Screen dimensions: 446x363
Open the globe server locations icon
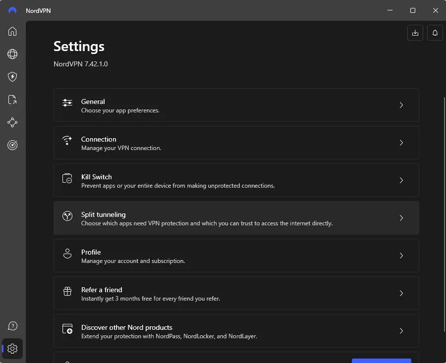click(x=12, y=54)
